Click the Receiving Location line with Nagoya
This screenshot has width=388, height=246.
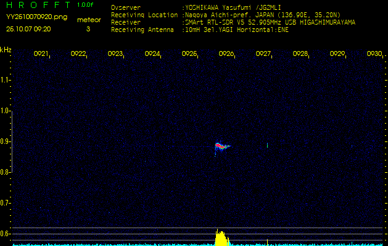226,15
